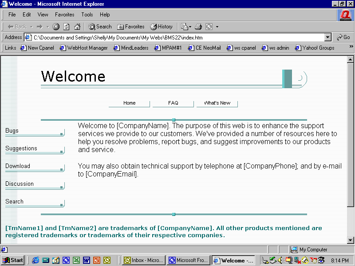The image size is (355, 266).
Task: Open the WebHost Manager links shortcut
Action: pos(83,48)
